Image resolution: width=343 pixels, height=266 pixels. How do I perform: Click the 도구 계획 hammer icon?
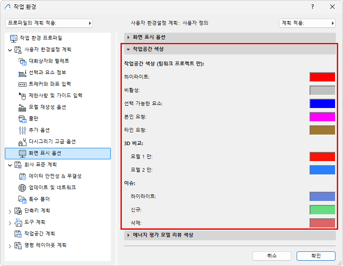click(18, 222)
